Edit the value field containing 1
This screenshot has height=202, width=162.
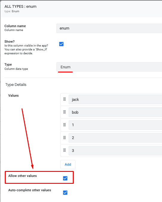coord(115,125)
